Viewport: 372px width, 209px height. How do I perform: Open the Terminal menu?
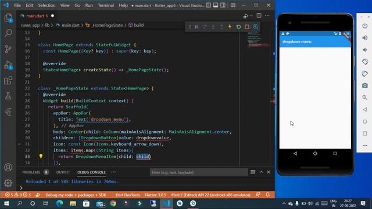tap(106, 5)
